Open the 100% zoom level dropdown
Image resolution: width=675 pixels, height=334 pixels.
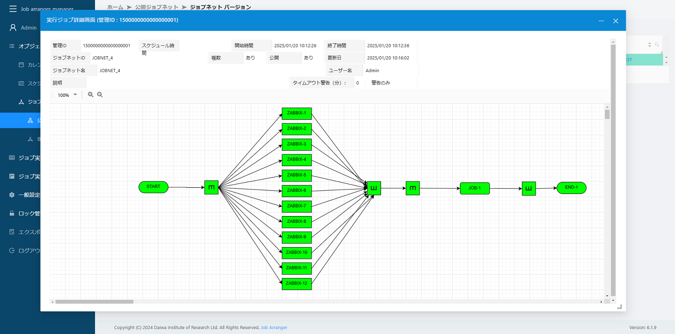[x=67, y=95]
